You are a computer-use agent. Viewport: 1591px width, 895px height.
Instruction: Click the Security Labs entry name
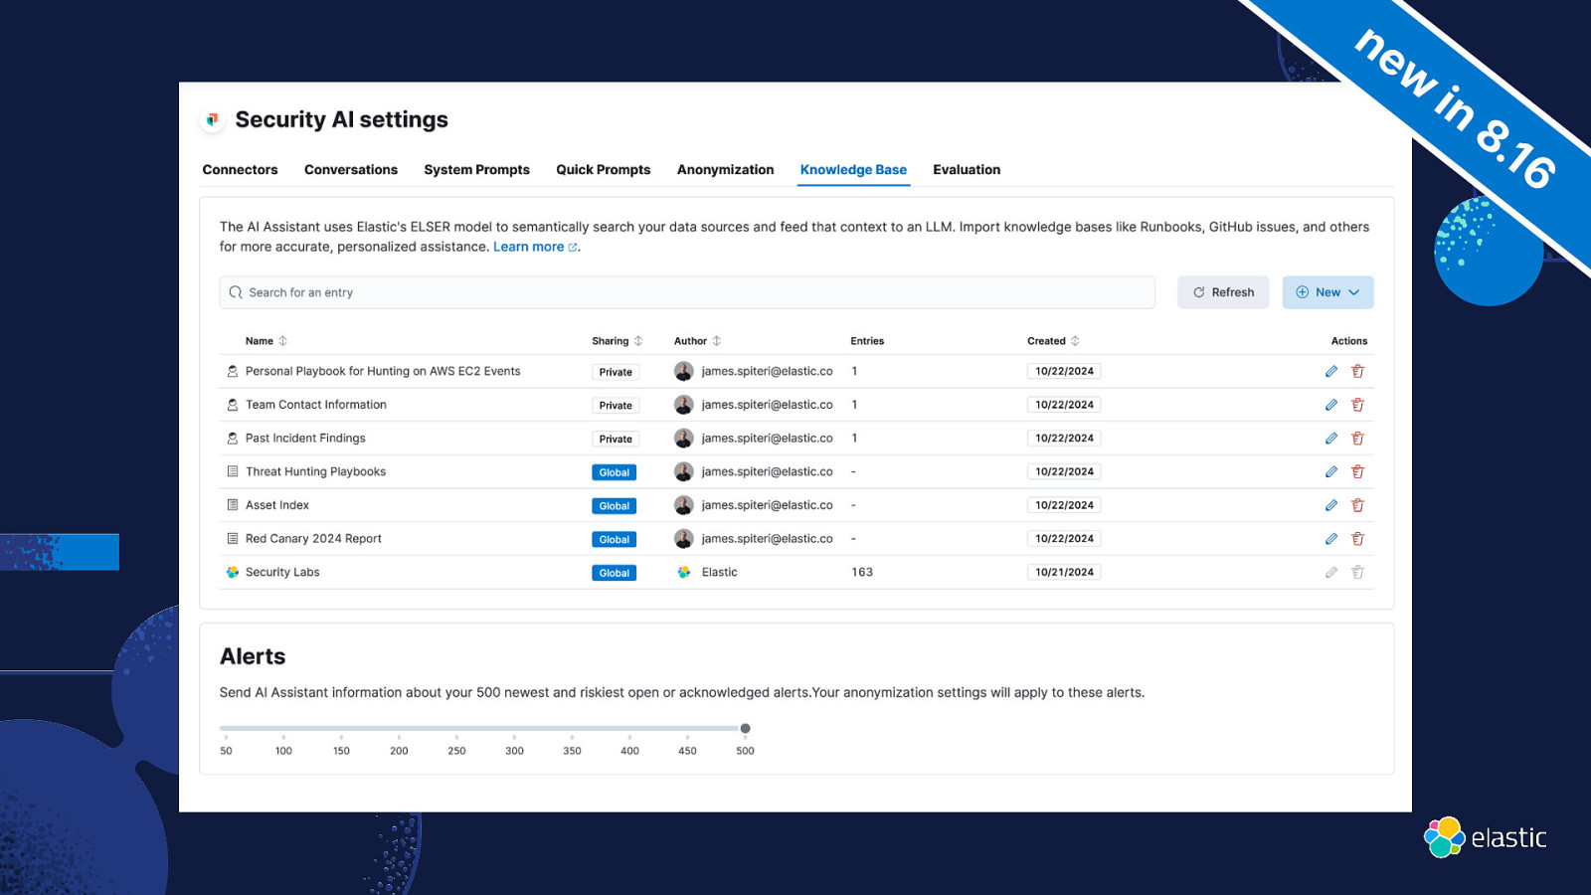click(x=282, y=572)
